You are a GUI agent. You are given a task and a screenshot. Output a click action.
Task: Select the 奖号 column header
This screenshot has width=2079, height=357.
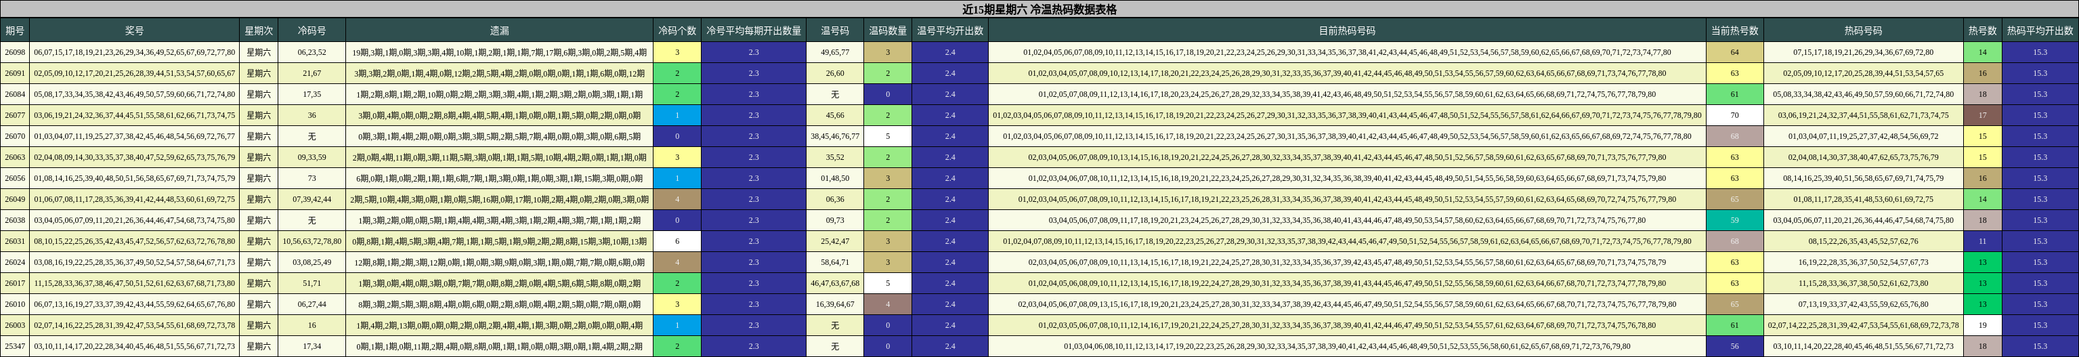(x=135, y=30)
